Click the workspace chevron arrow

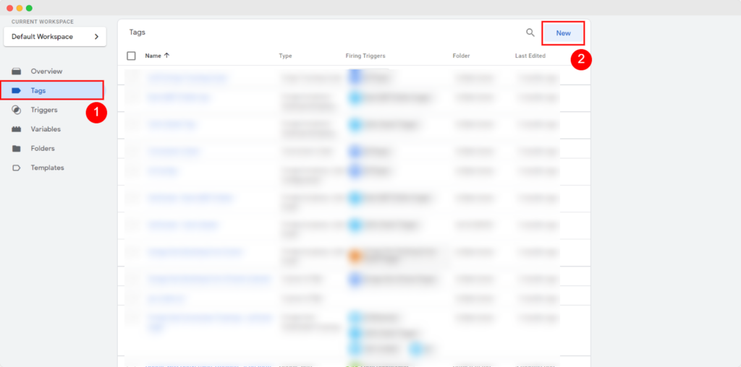pyautogui.click(x=96, y=36)
